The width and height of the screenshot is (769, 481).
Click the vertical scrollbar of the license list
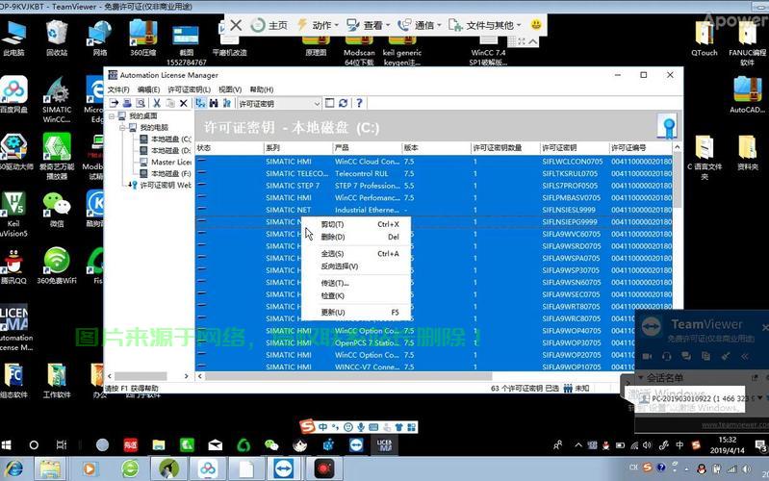pos(678,179)
